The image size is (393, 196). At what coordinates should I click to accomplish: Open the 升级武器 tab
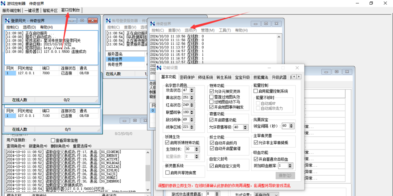coord(279,77)
